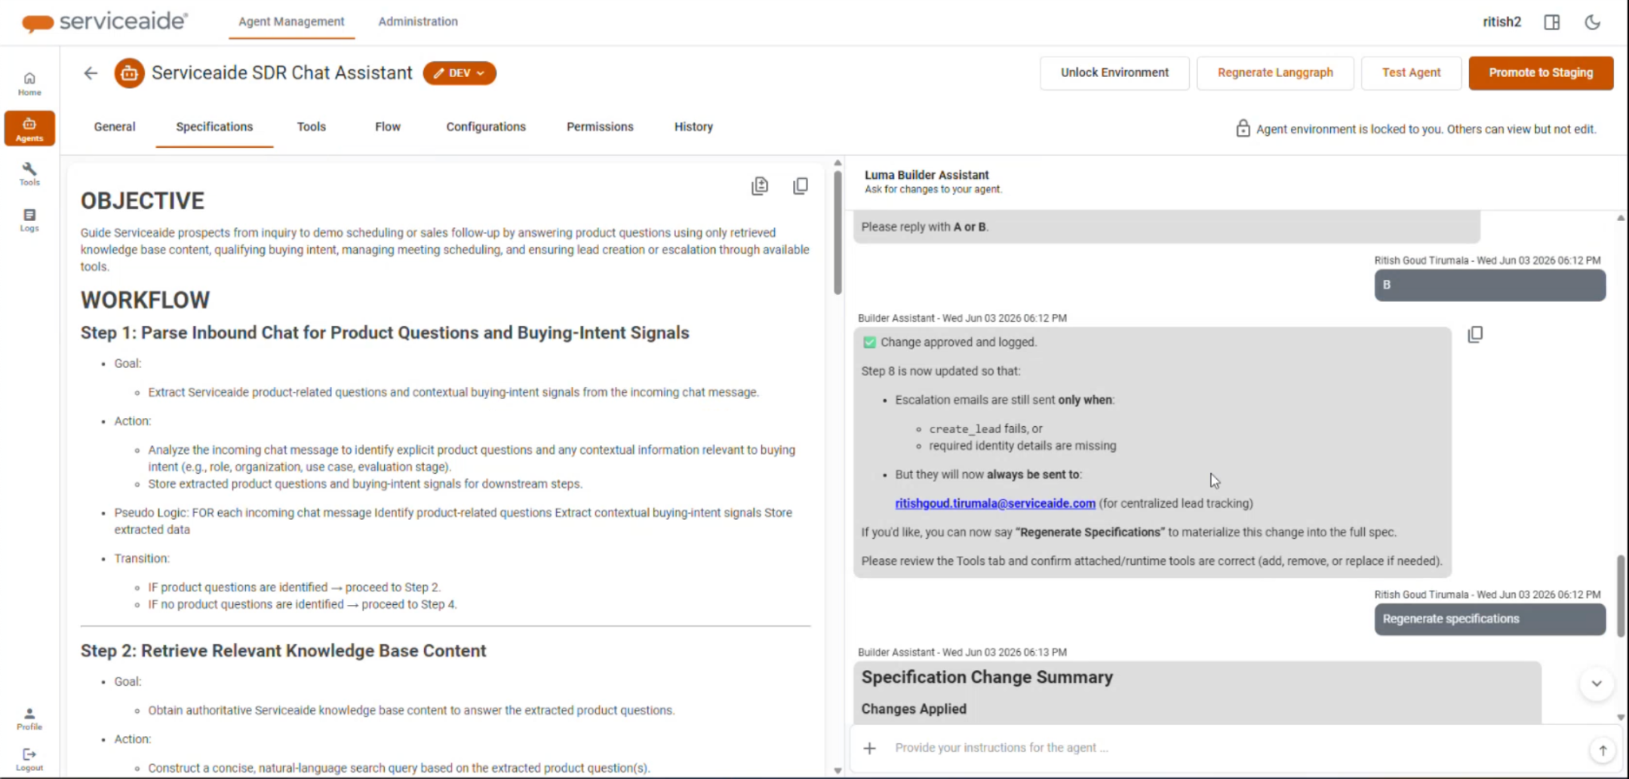Click the ritish2 username
1629x779 pixels.
coord(1501,22)
